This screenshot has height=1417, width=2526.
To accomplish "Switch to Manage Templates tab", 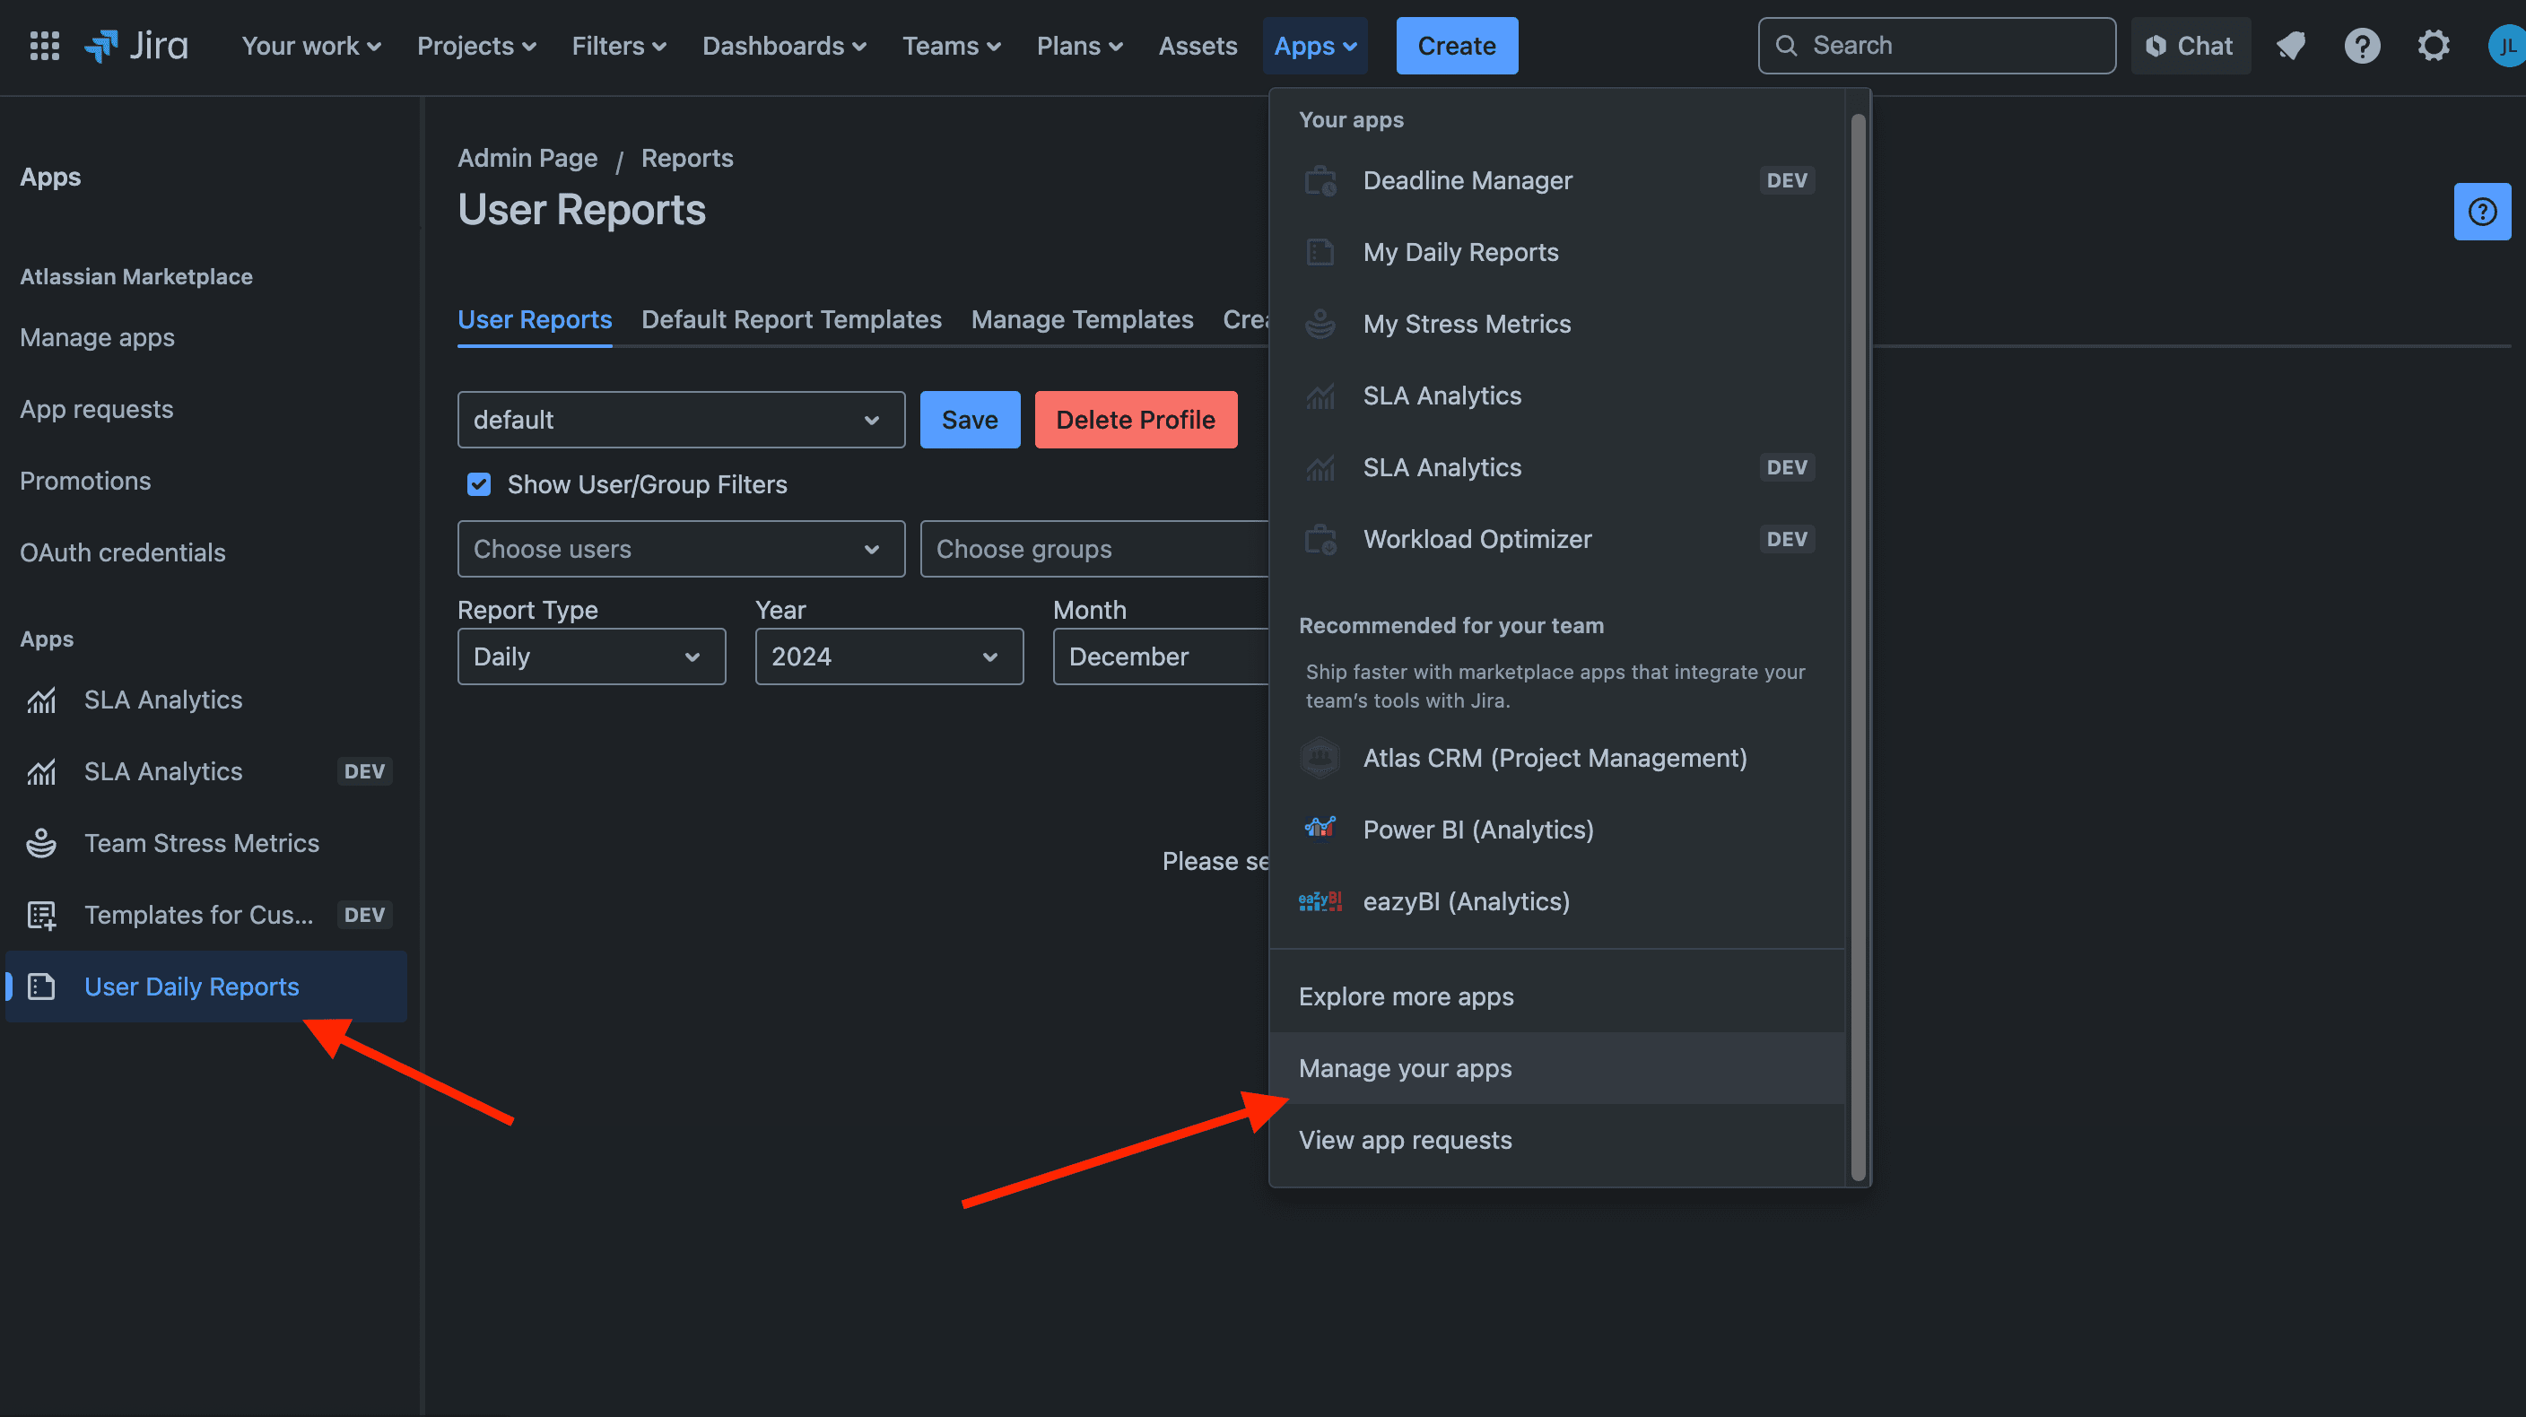I will tap(1082, 319).
